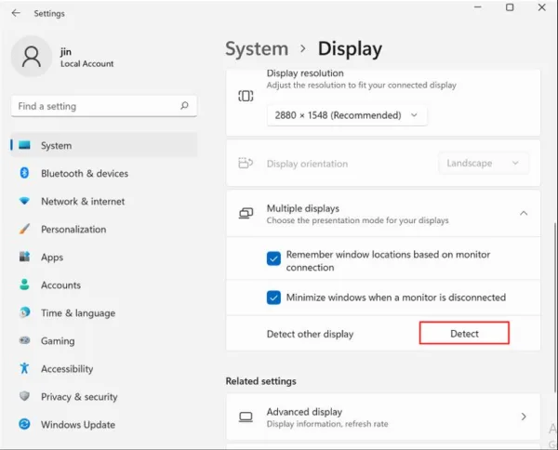Collapse the Multiple displays section chevron
The height and width of the screenshot is (450, 558).
tap(524, 214)
